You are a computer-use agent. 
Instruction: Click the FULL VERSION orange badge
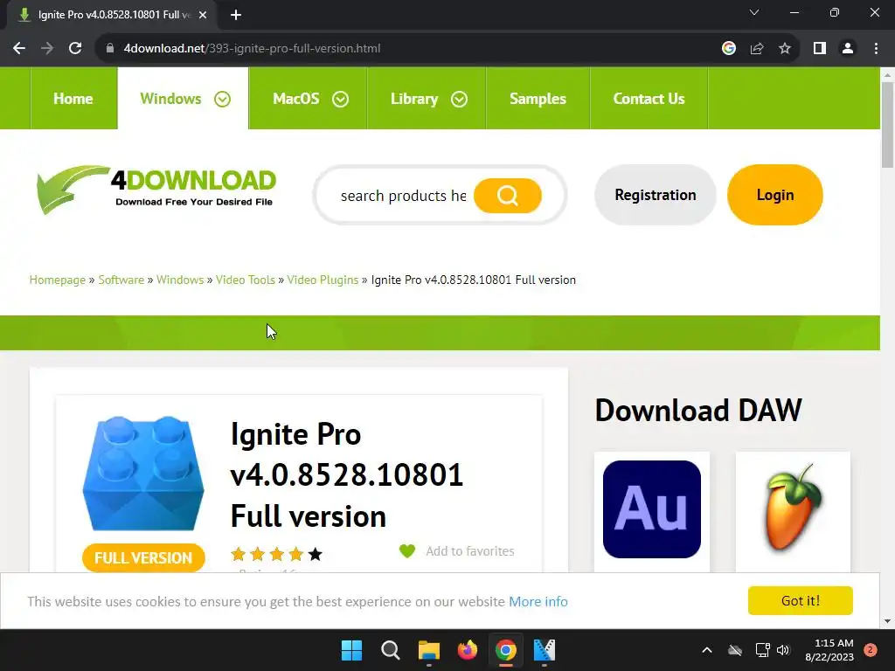click(143, 558)
